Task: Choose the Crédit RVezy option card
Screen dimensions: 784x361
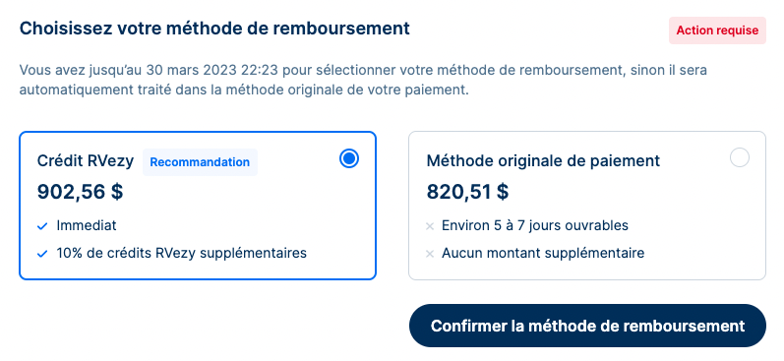Action: click(198, 206)
